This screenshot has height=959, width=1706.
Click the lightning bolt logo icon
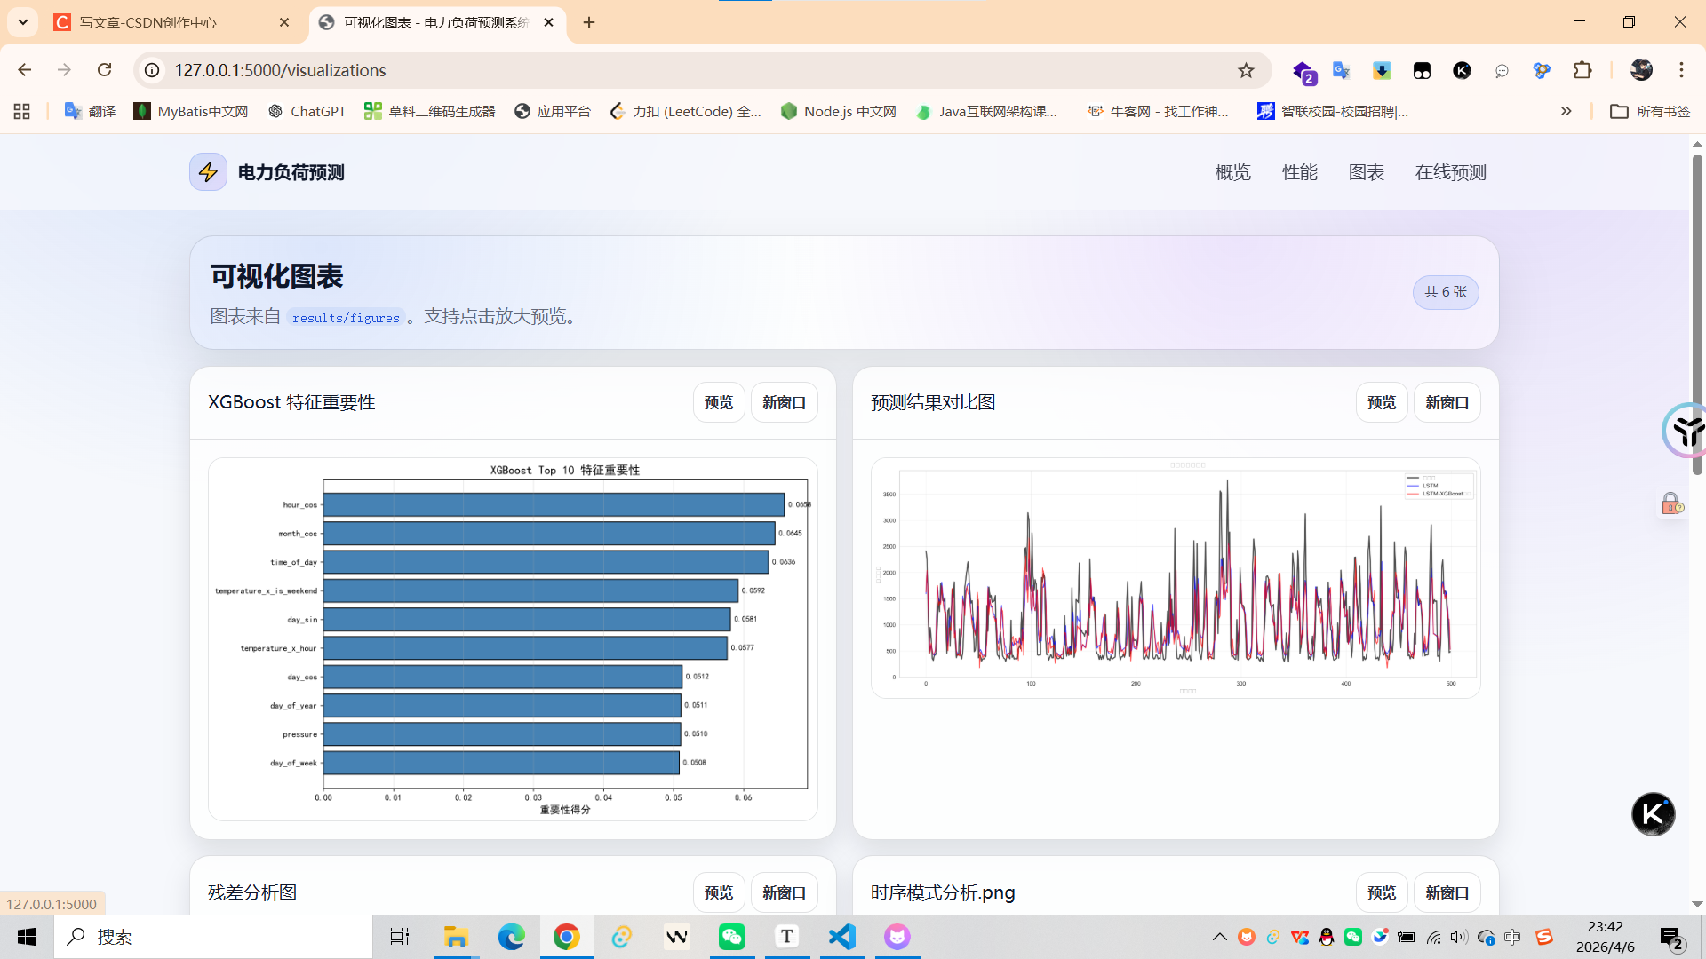pyautogui.click(x=208, y=172)
